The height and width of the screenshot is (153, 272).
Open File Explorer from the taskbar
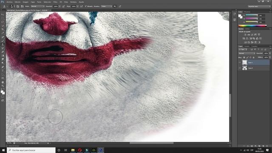[73, 150]
